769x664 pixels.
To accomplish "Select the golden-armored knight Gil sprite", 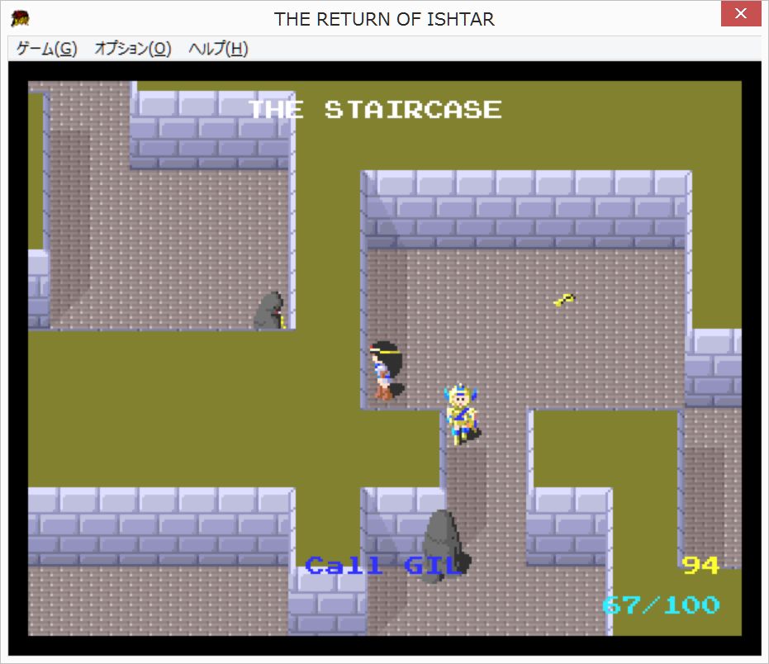I will (463, 413).
